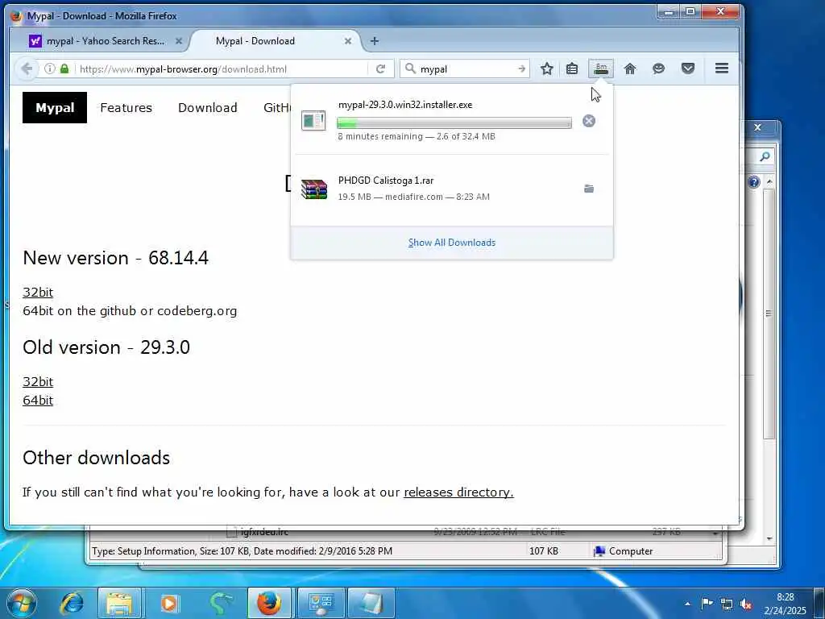Click the Action Center flag tray icon
The width and height of the screenshot is (825, 619).
pyautogui.click(x=707, y=603)
